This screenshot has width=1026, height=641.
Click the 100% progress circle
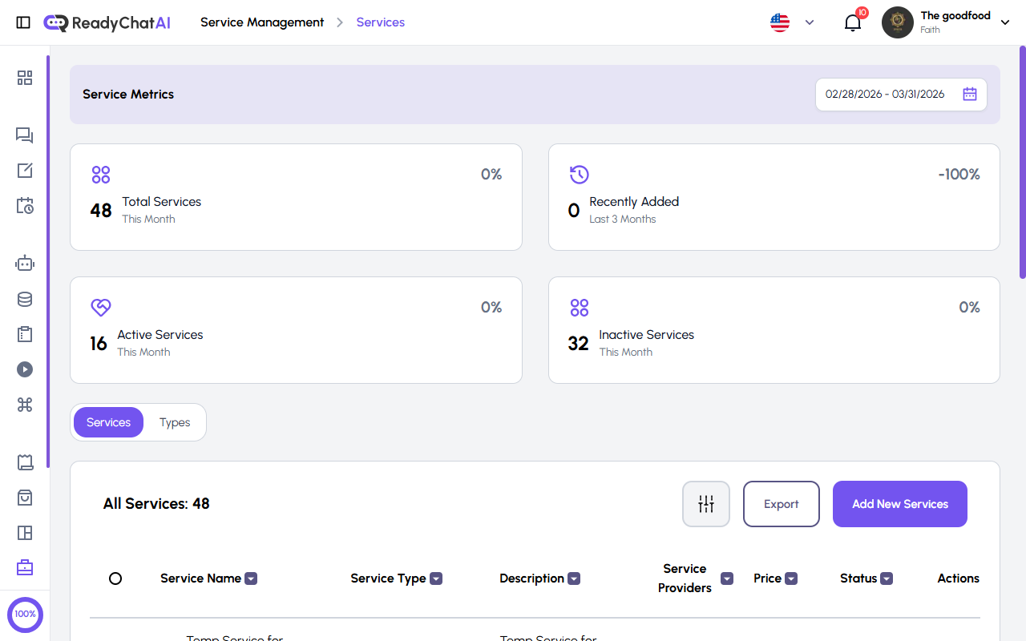(x=25, y=615)
